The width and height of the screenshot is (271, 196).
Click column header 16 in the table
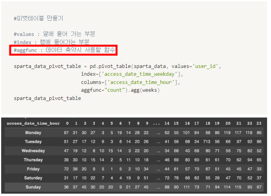click(x=187, y=123)
